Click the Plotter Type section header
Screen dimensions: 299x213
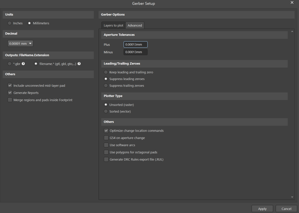pyautogui.click(x=194, y=96)
